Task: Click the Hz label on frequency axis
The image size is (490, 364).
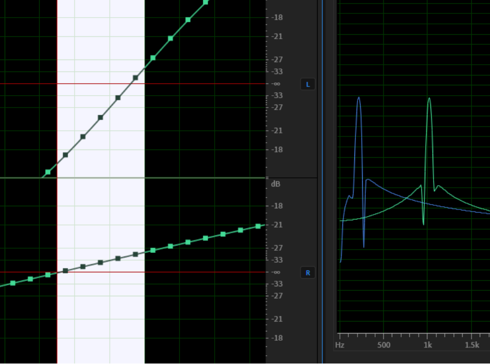Action: tap(340, 345)
